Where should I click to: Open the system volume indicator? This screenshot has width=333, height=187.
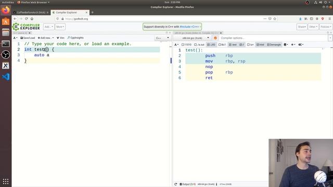coord(321,2)
